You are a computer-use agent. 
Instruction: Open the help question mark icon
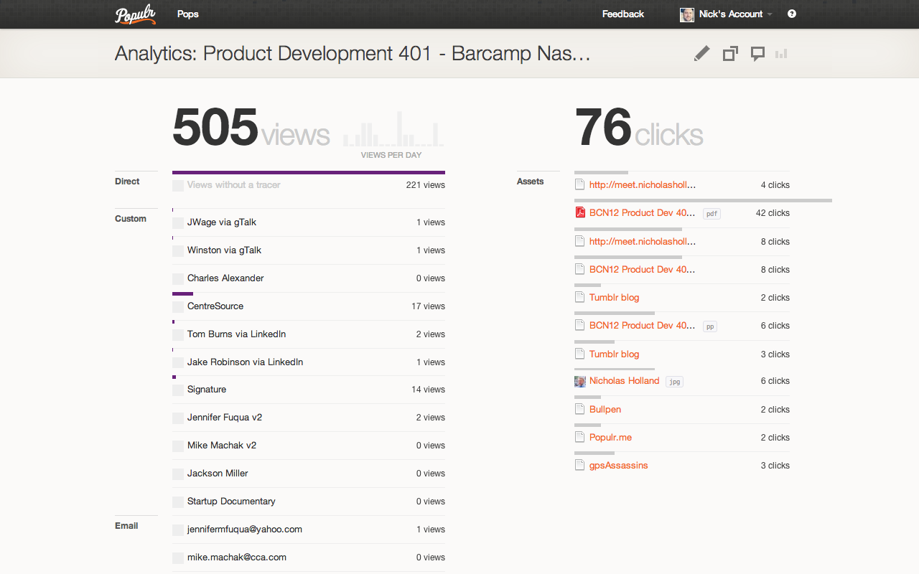791,14
